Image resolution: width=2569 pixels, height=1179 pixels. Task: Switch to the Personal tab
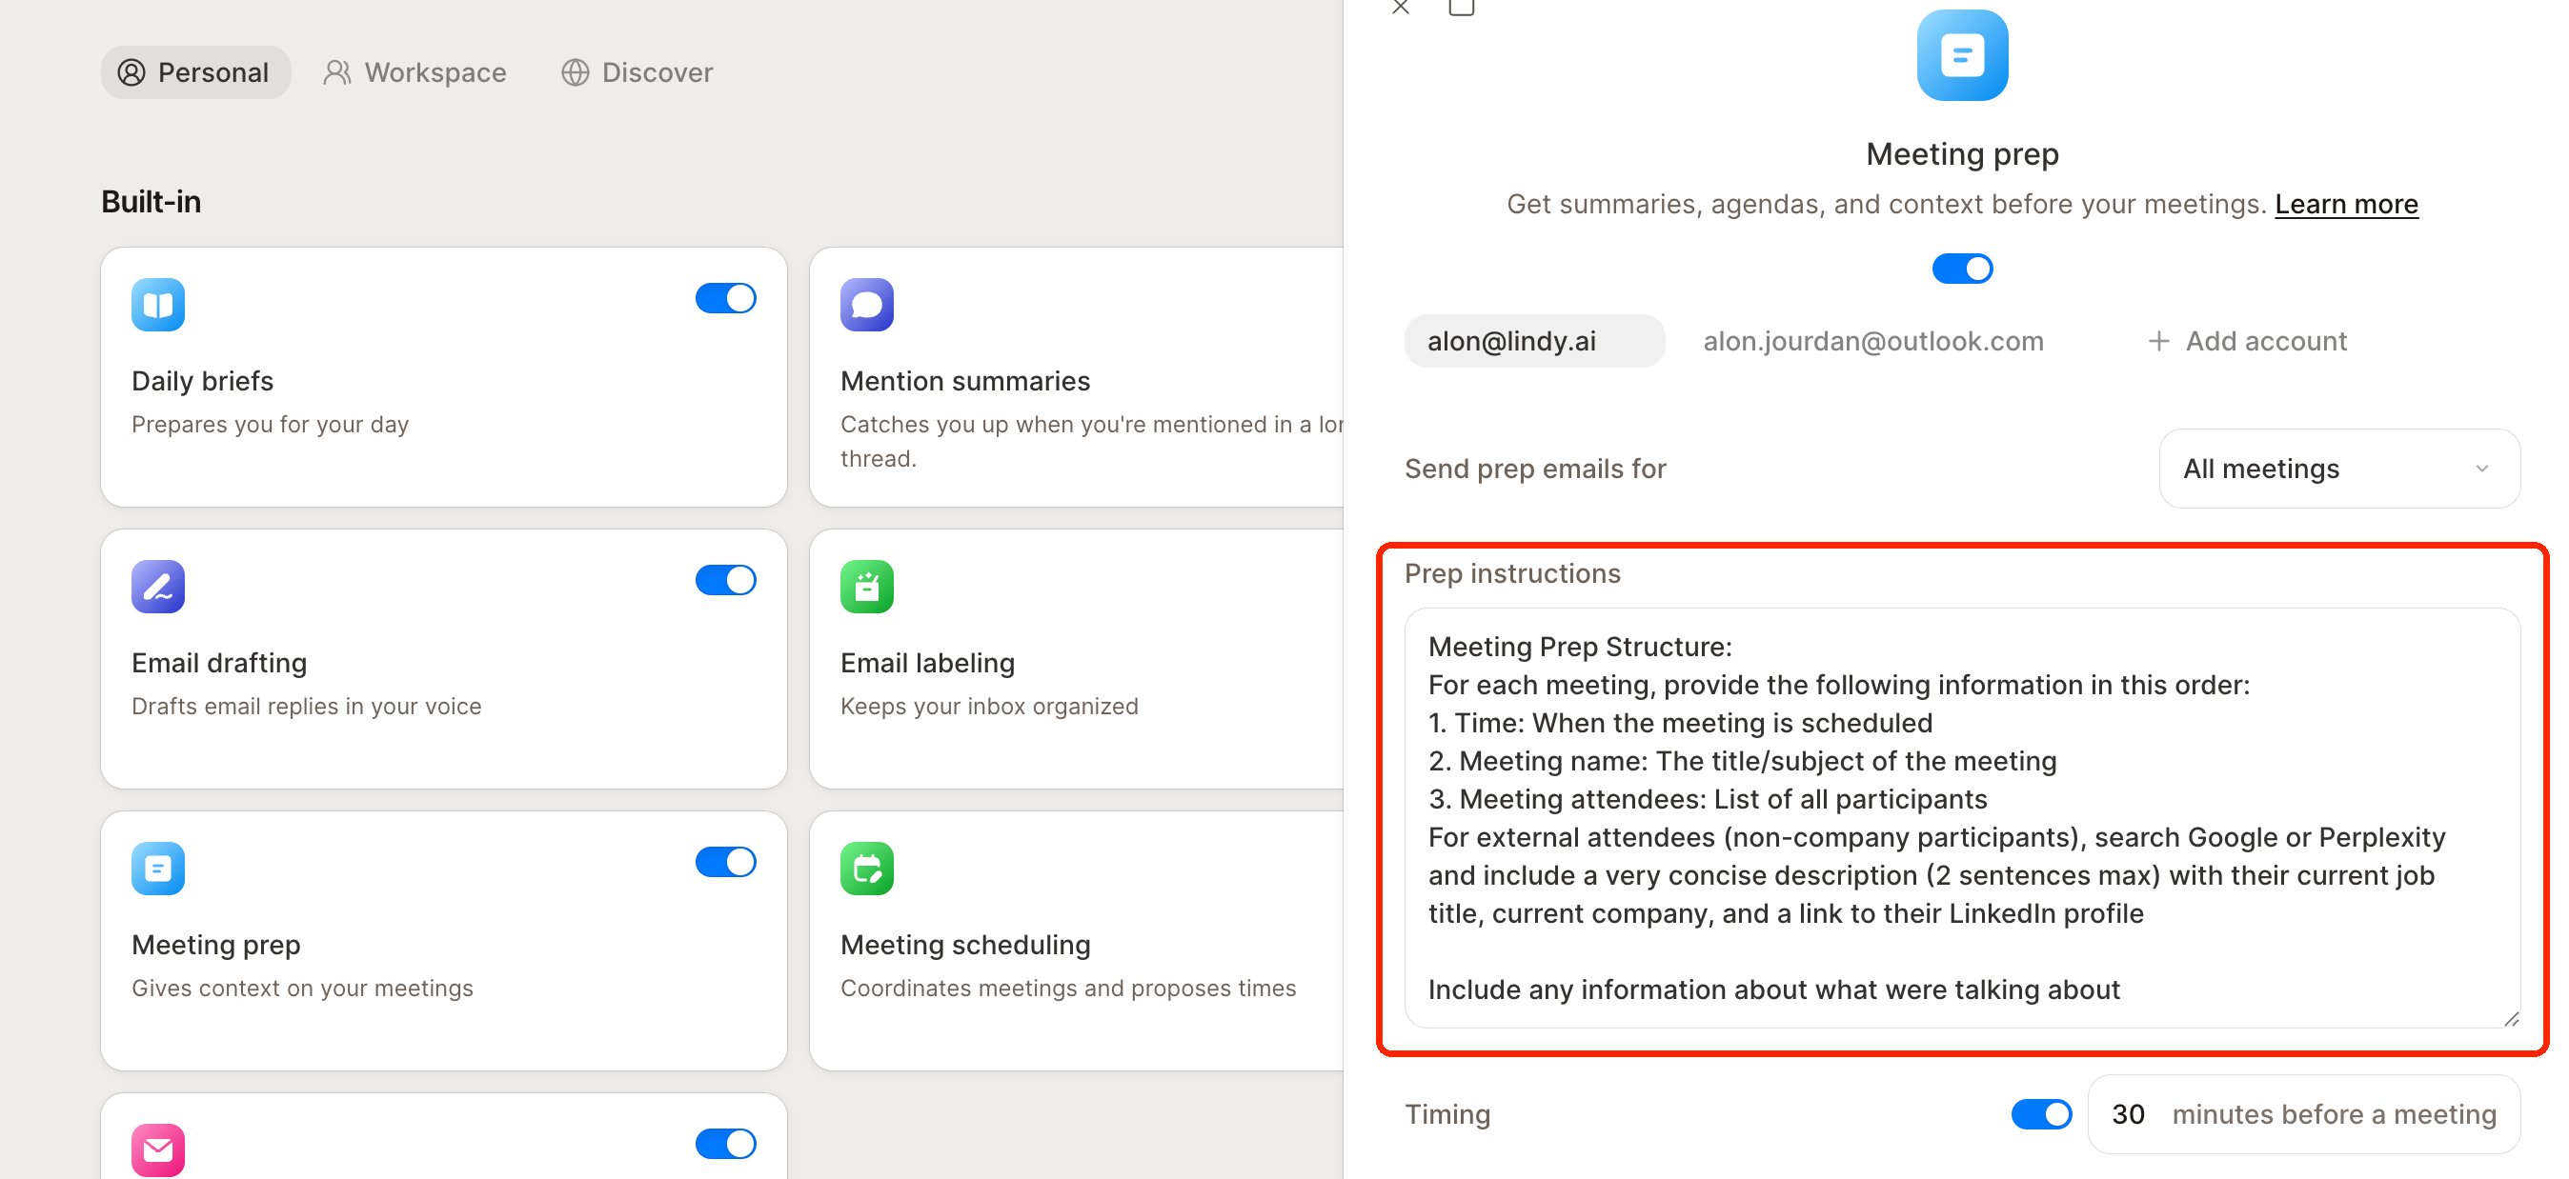(x=195, y=71)
